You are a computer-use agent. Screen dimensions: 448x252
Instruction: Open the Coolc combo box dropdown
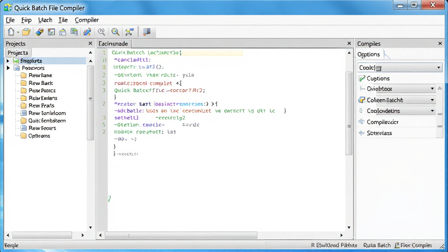point(438,68)
